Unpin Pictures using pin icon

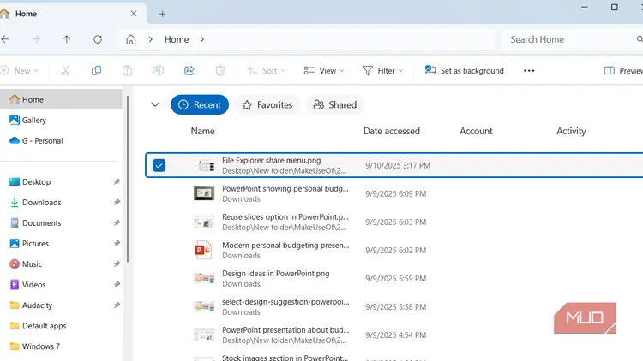[117, 244]
